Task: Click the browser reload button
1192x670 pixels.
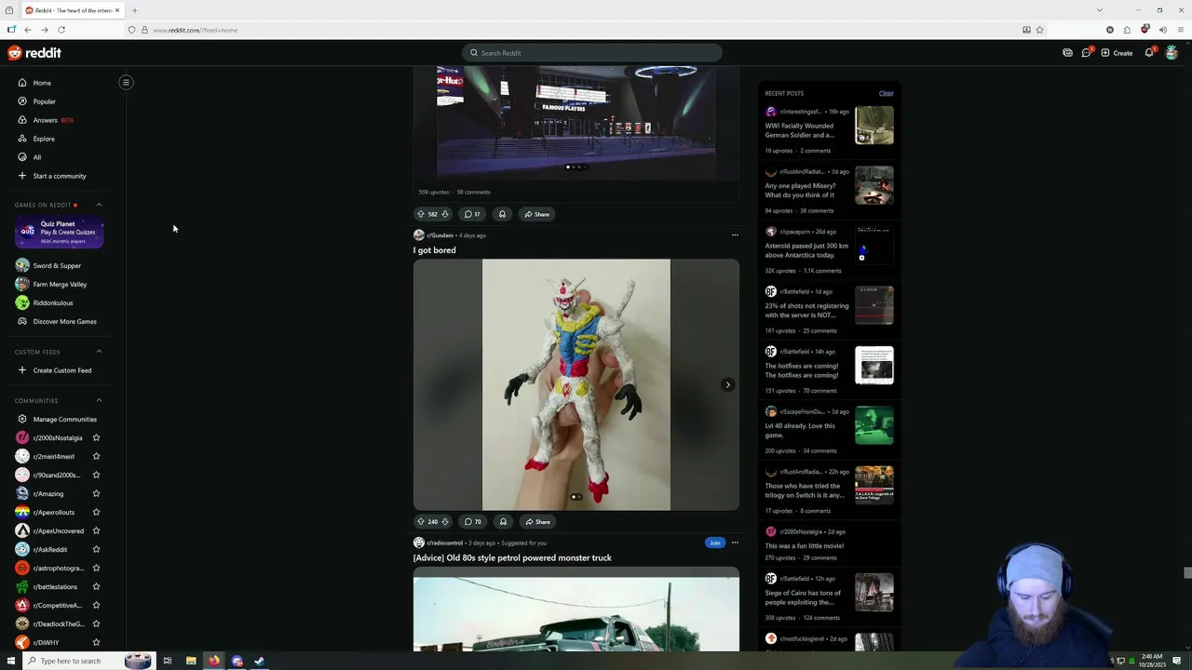Action: point(61,30)
